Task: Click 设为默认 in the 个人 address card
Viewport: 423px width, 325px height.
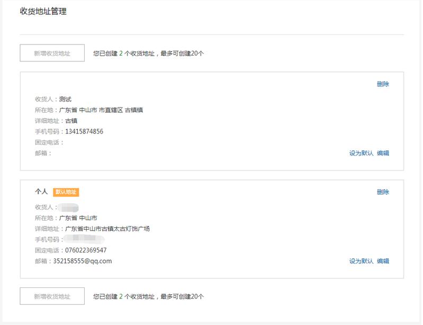Action: coord(361,261)
